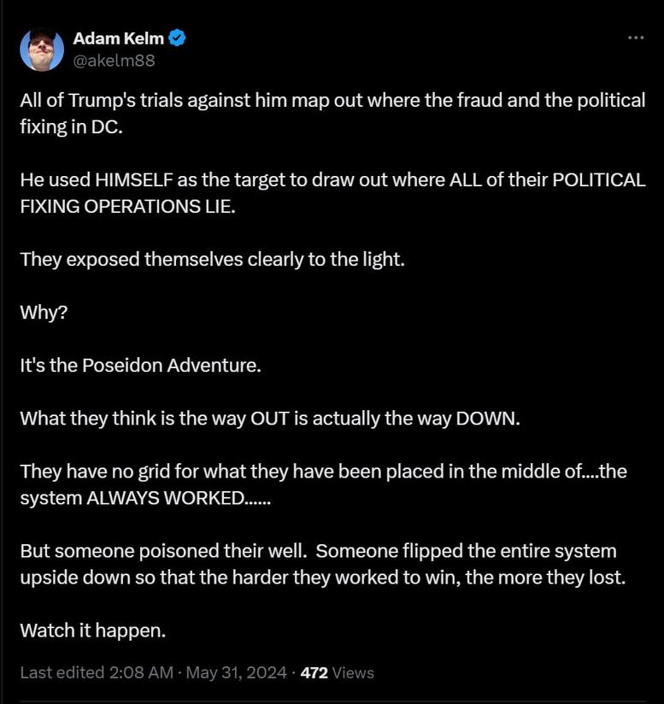Screen dimensions: 664x704
Task: Click the paragraph starting He used HIMSELF
Action: tap(332, 181)
